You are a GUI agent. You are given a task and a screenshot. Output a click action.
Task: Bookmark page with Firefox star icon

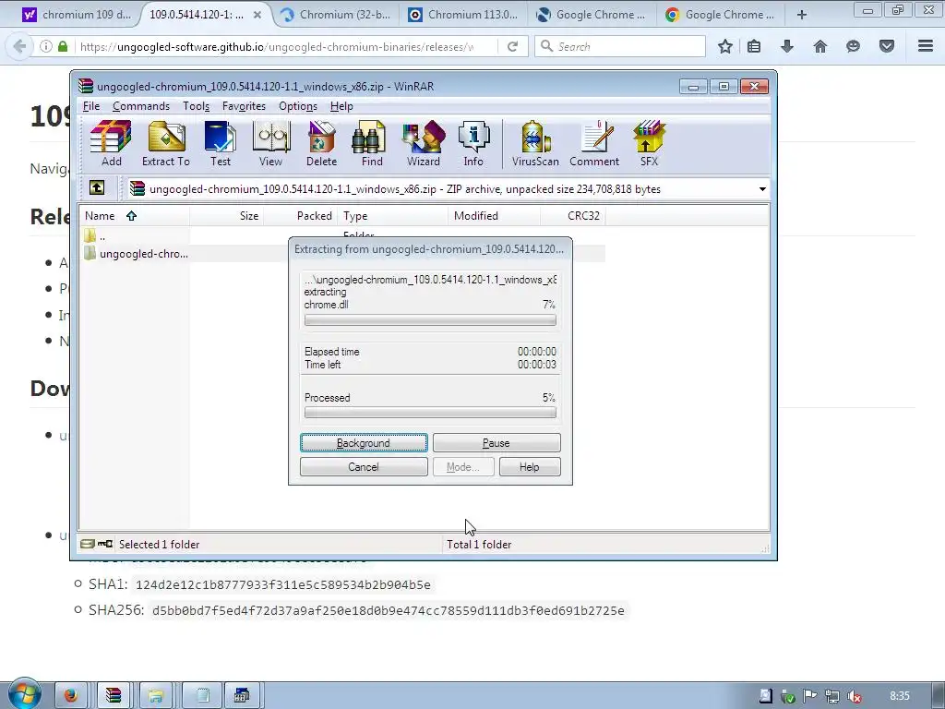click(725, 46)
